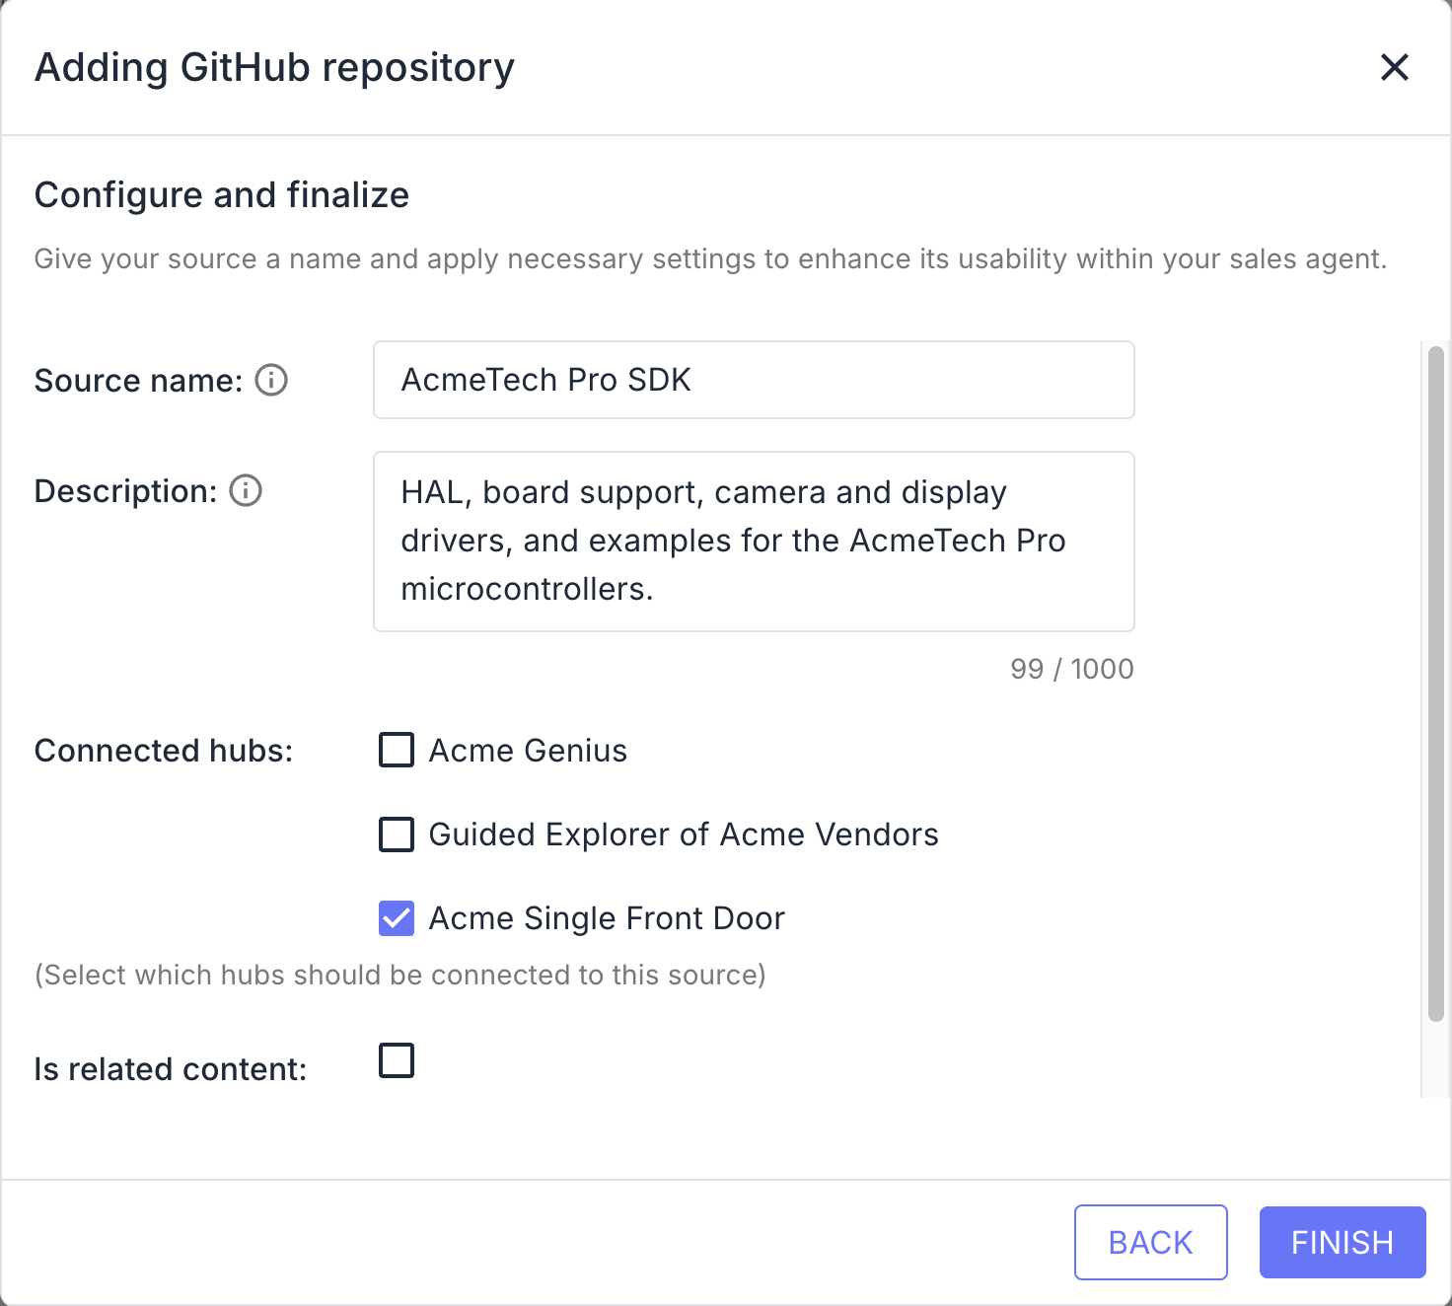Click the Source name label text
Image resolution: width=1452 pixels, height=1306 pixels.
click(138, 381)
